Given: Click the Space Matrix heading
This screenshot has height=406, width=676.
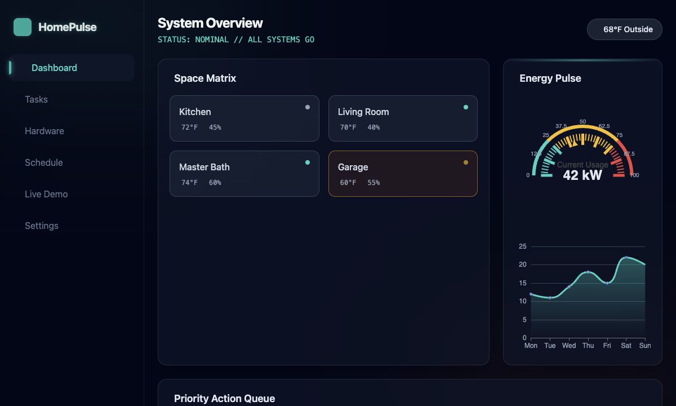Looking at the screenshot, I should pos(205,78).
